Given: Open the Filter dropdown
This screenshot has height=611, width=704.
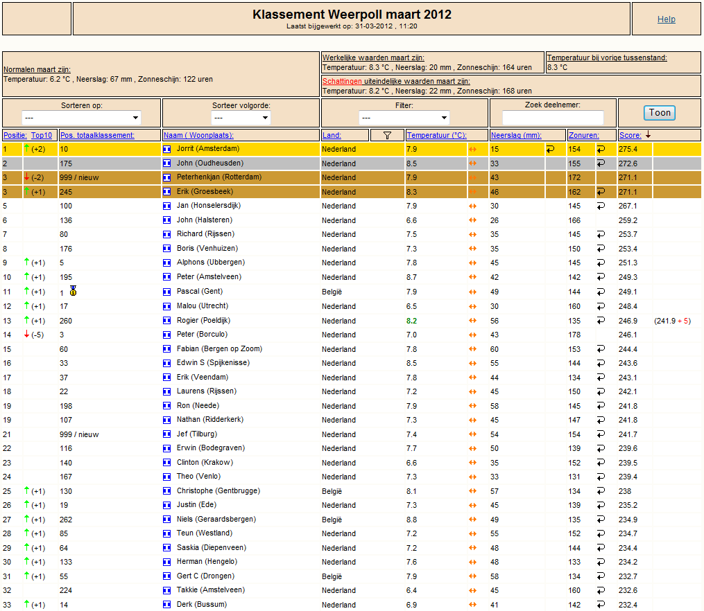Looking at the screenshot, I should point(404,118).
